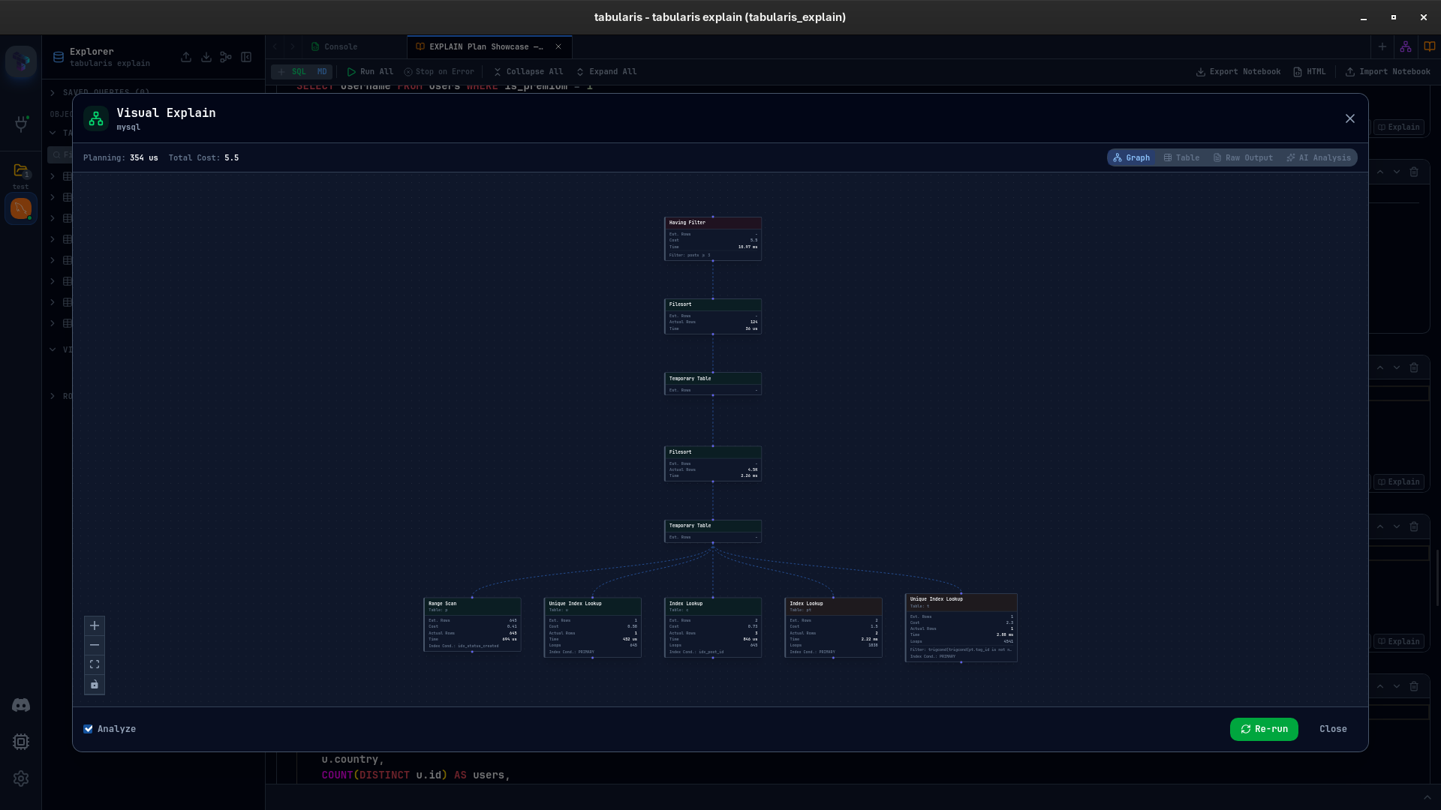The height and width of the screenshot is (810, 1441).
Task: Open the MySQL connection in the dock
Action: coord(20,208)
